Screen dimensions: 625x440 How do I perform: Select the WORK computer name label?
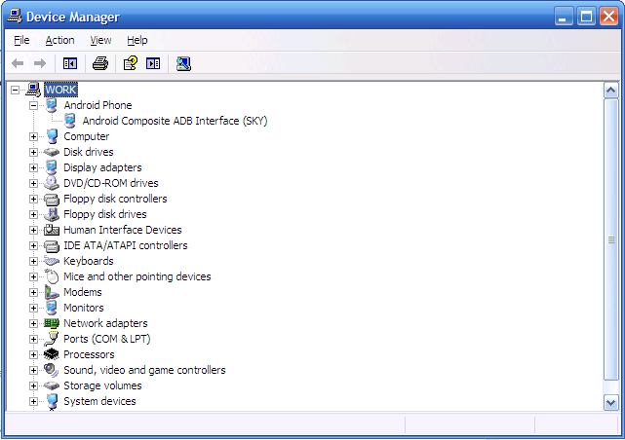click(60, 90)
